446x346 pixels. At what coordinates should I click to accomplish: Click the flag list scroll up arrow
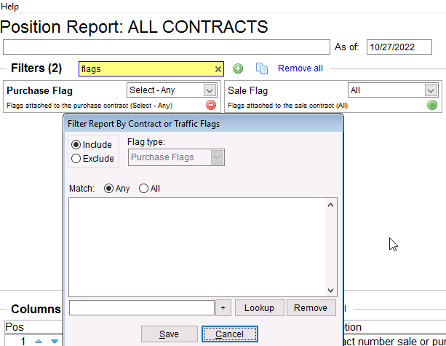330,205
